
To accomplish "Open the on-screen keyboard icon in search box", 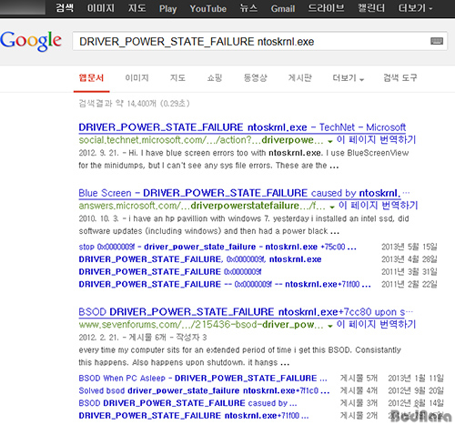I will point(437,41).
